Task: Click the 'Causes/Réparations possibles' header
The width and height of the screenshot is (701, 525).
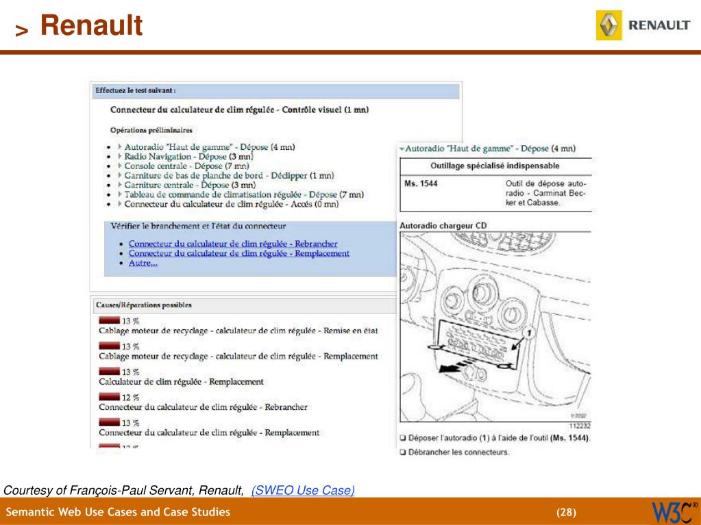Action: [143, 305]
